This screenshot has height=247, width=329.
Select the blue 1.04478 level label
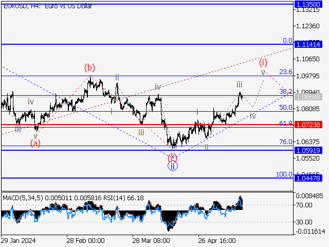coord(308,179)
